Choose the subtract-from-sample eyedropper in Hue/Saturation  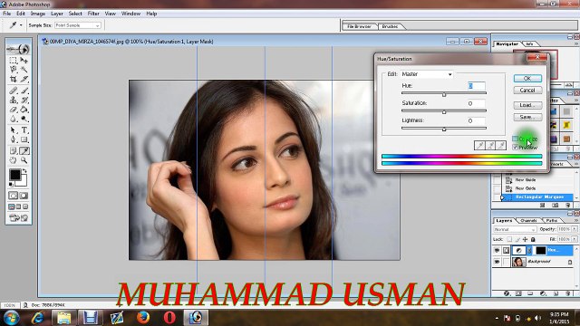click(x=501, y=146)
